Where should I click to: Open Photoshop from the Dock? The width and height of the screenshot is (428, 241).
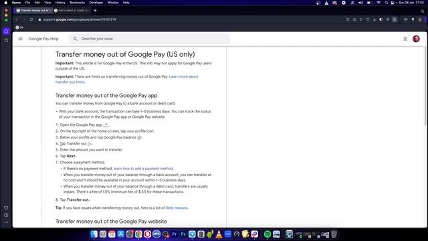click(183, 234)
